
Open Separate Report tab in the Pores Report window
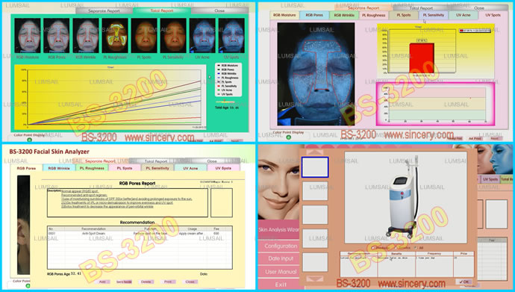click(100, 161)
